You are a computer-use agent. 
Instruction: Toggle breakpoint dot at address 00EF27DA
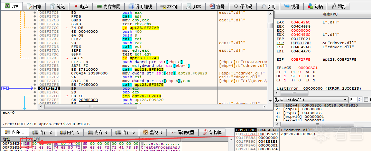[35, 50]
